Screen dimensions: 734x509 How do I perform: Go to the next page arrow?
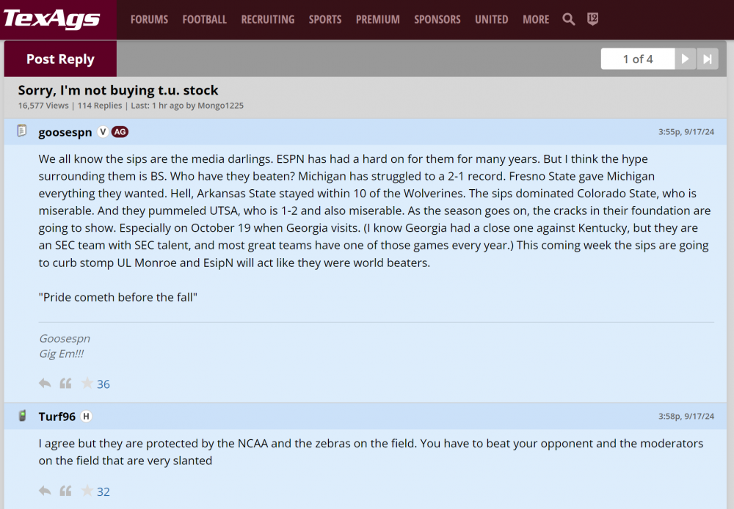685,59
